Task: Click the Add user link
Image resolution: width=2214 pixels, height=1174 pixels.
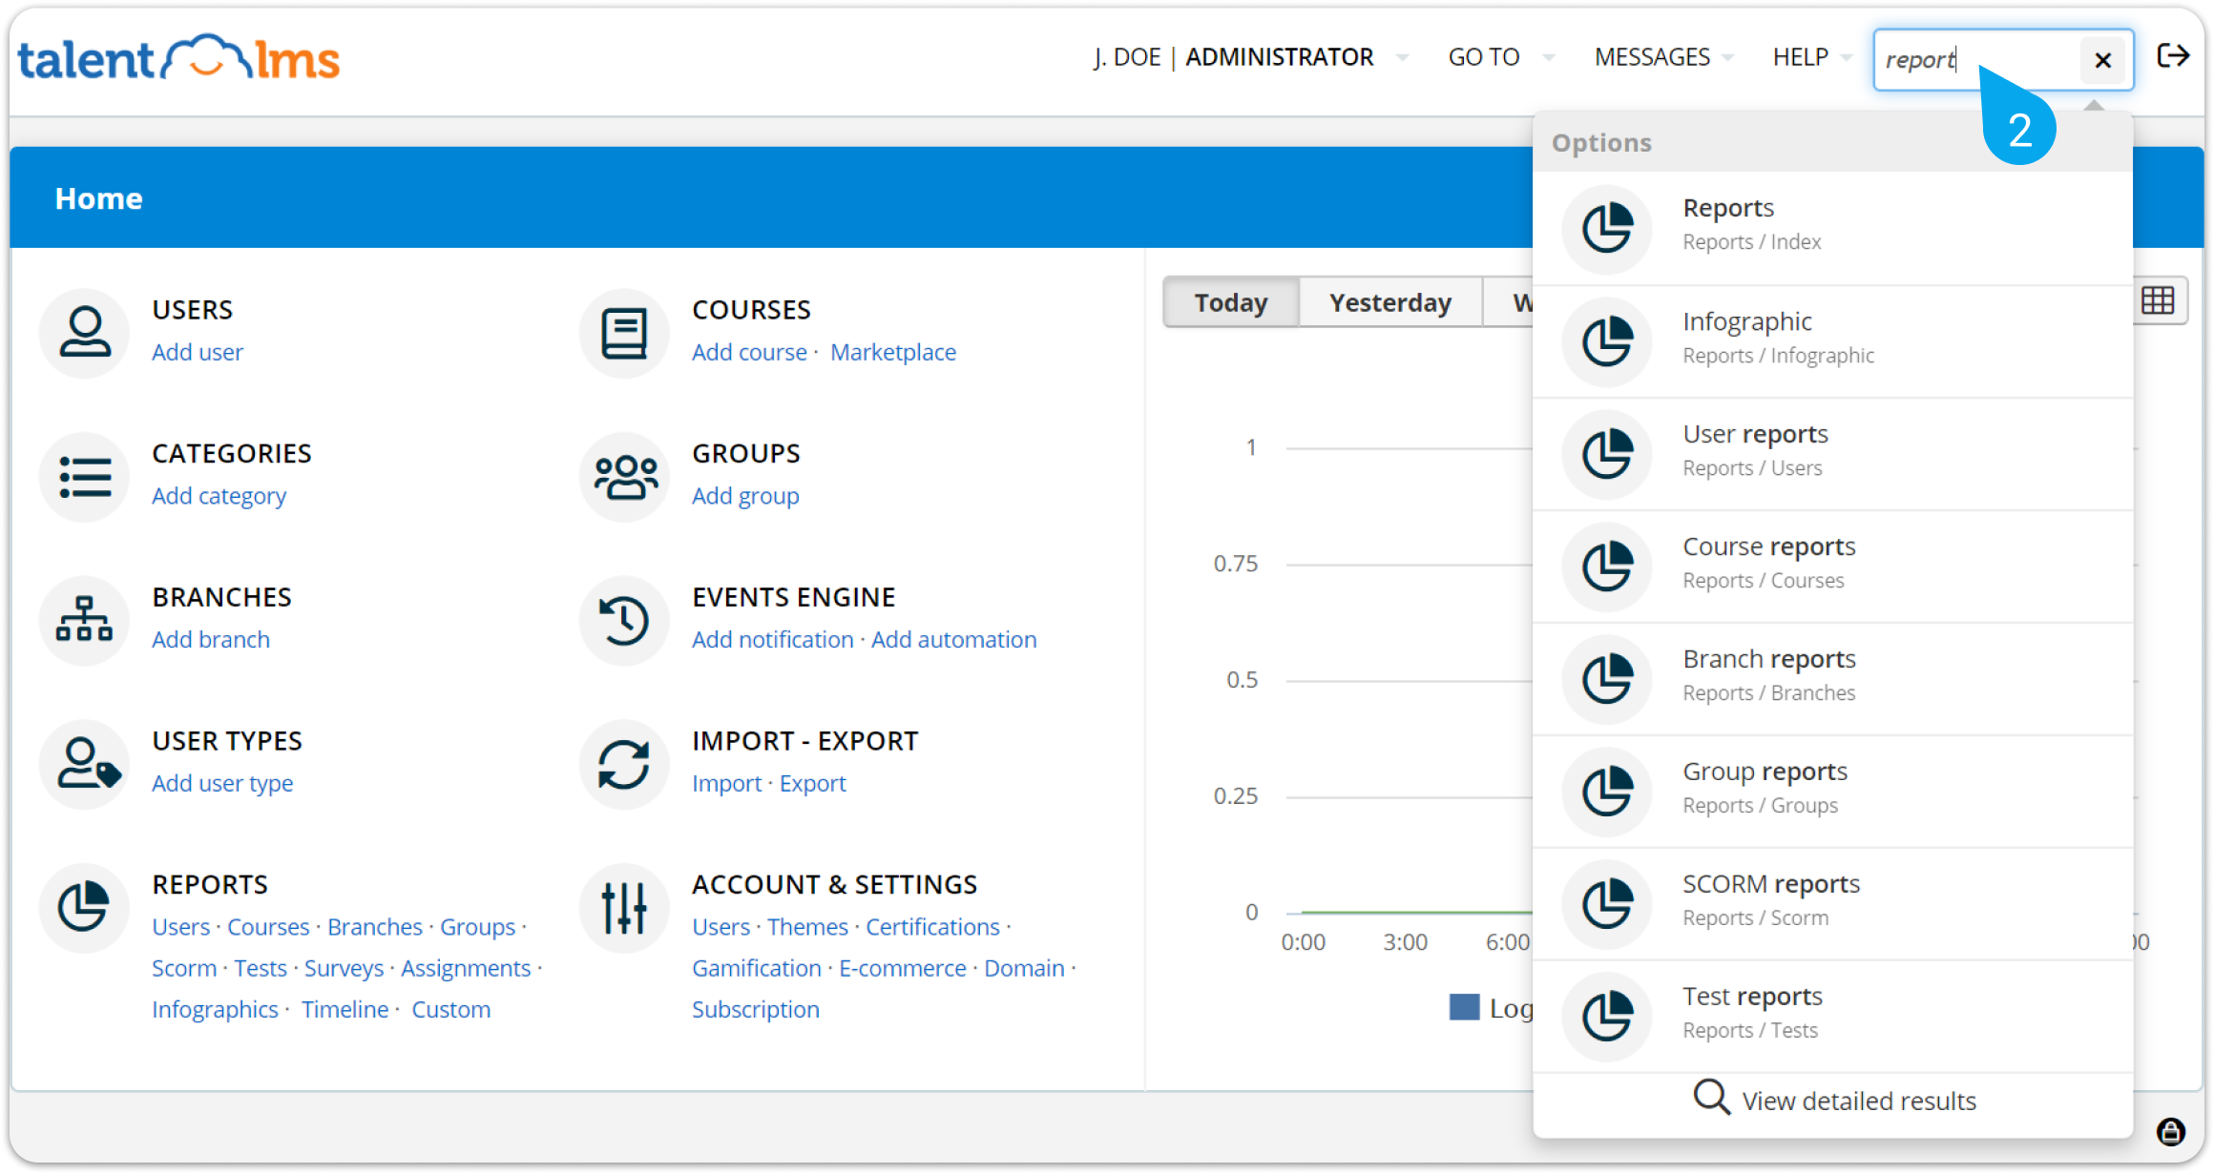Action: [198, 352]
